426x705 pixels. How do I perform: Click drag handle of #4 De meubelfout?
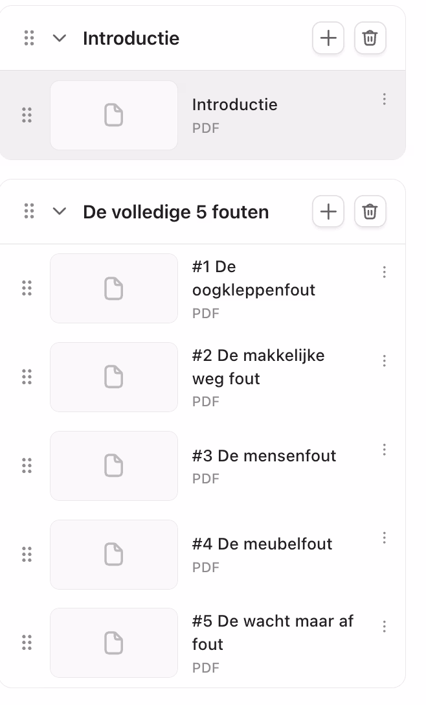click(27, 555)
